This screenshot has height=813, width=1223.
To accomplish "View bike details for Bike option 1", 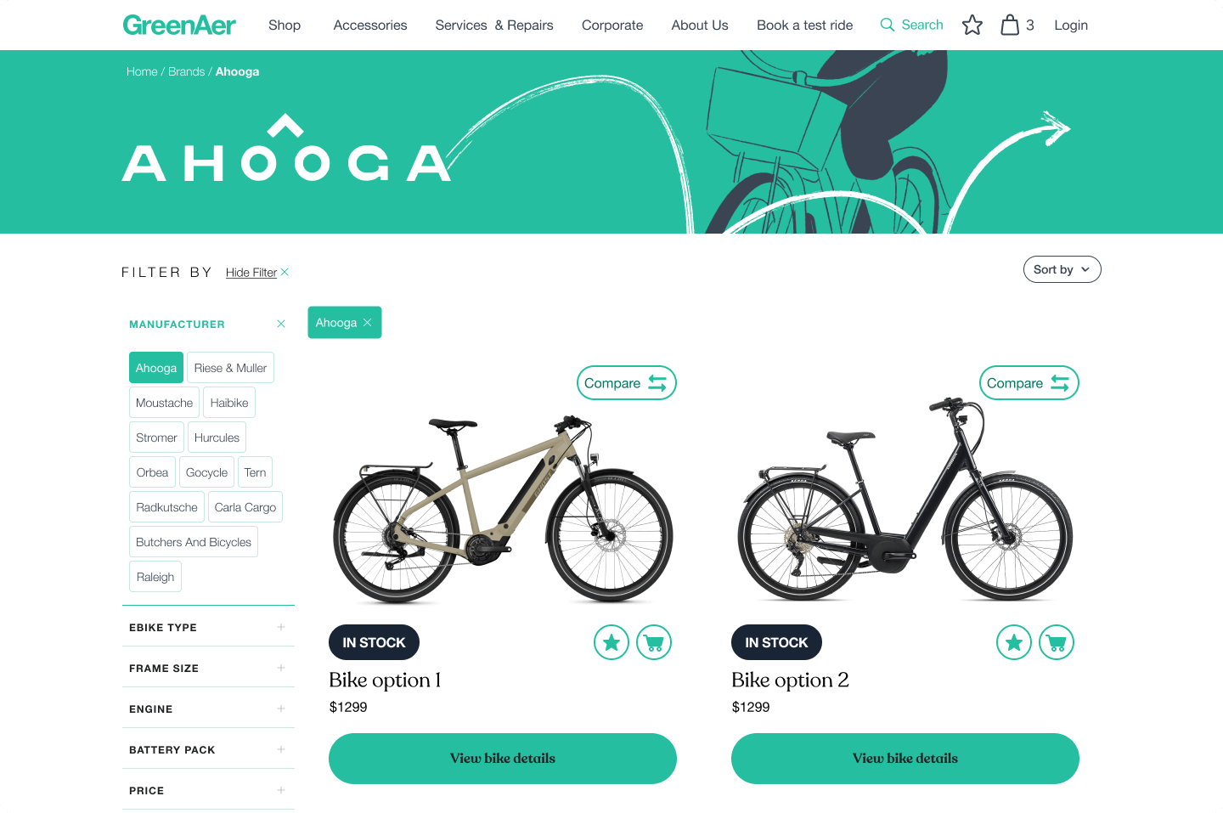I will [x=503, y=759].
